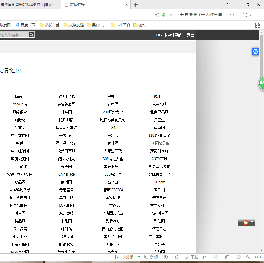Select the 友情链接 tab
Image resolution: width=264 pixels, height=263 pixels.
click(x=96, y=4)
